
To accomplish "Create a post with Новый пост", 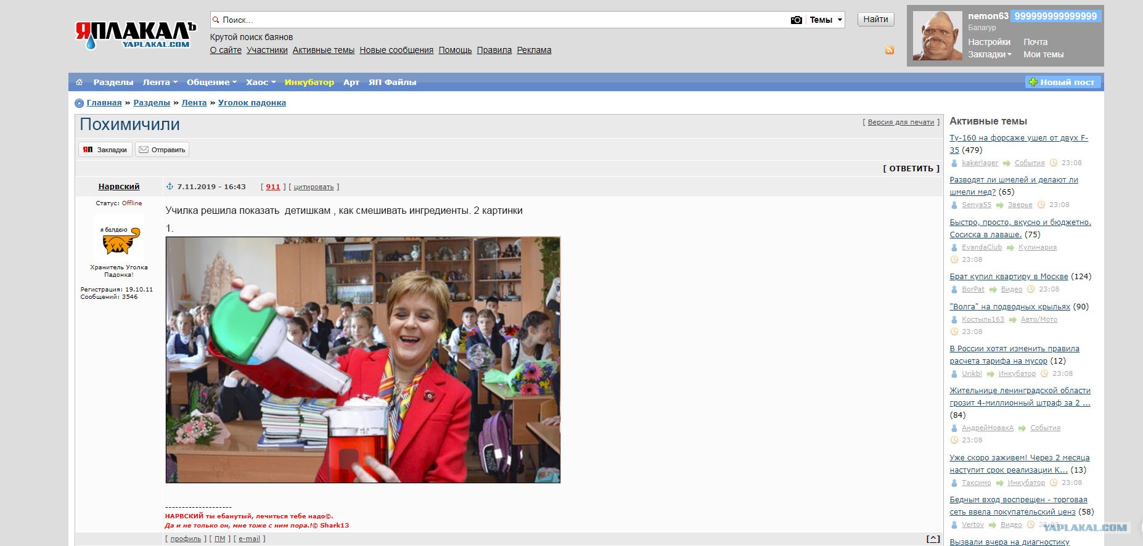I will pyautogui.click(x=1063, y=82).
